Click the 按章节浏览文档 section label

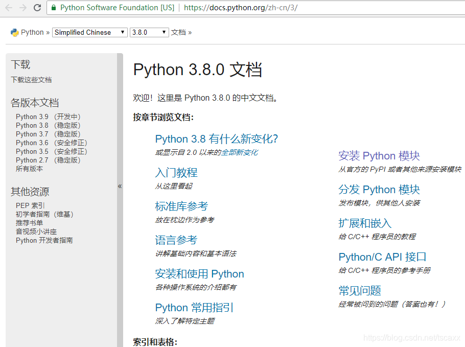[164, 118]
